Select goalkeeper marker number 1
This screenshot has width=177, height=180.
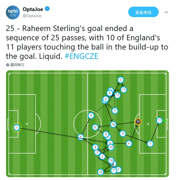coord(17,128)
